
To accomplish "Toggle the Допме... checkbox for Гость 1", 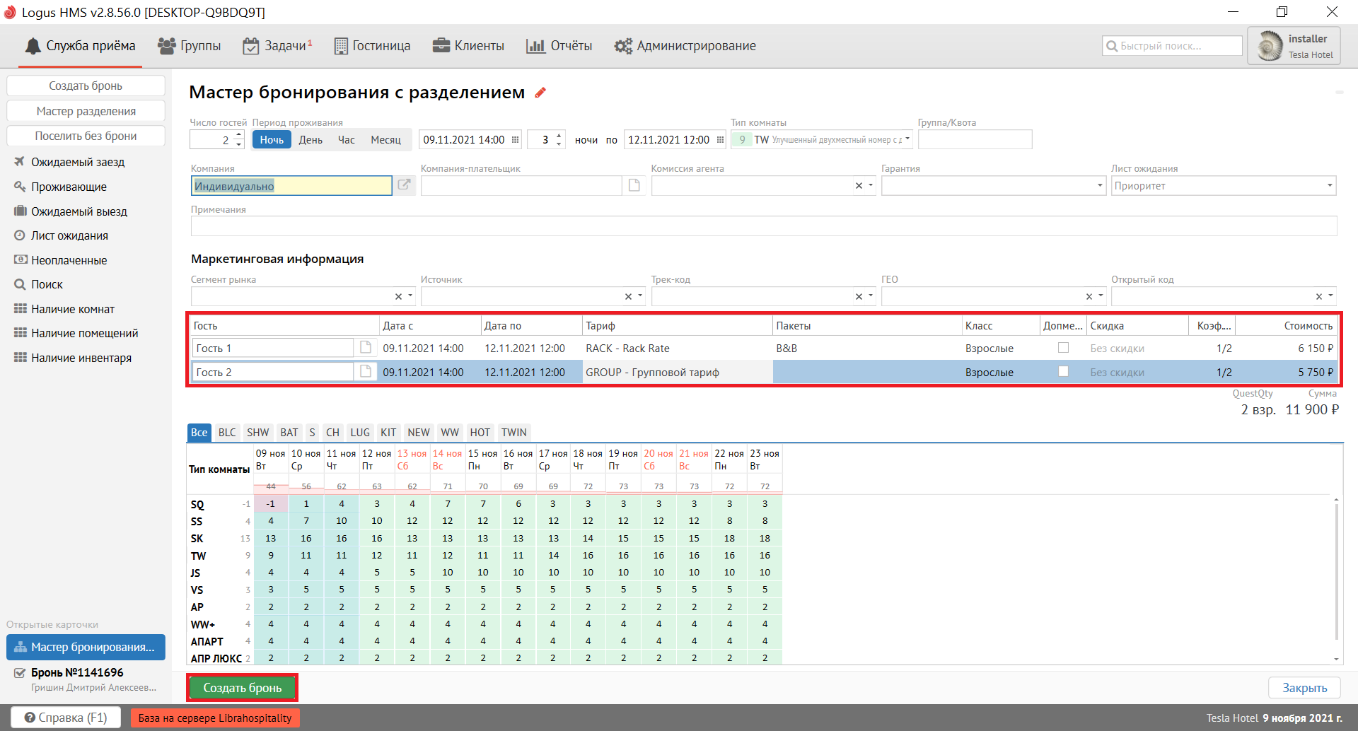I will (x=1062, y=348).
